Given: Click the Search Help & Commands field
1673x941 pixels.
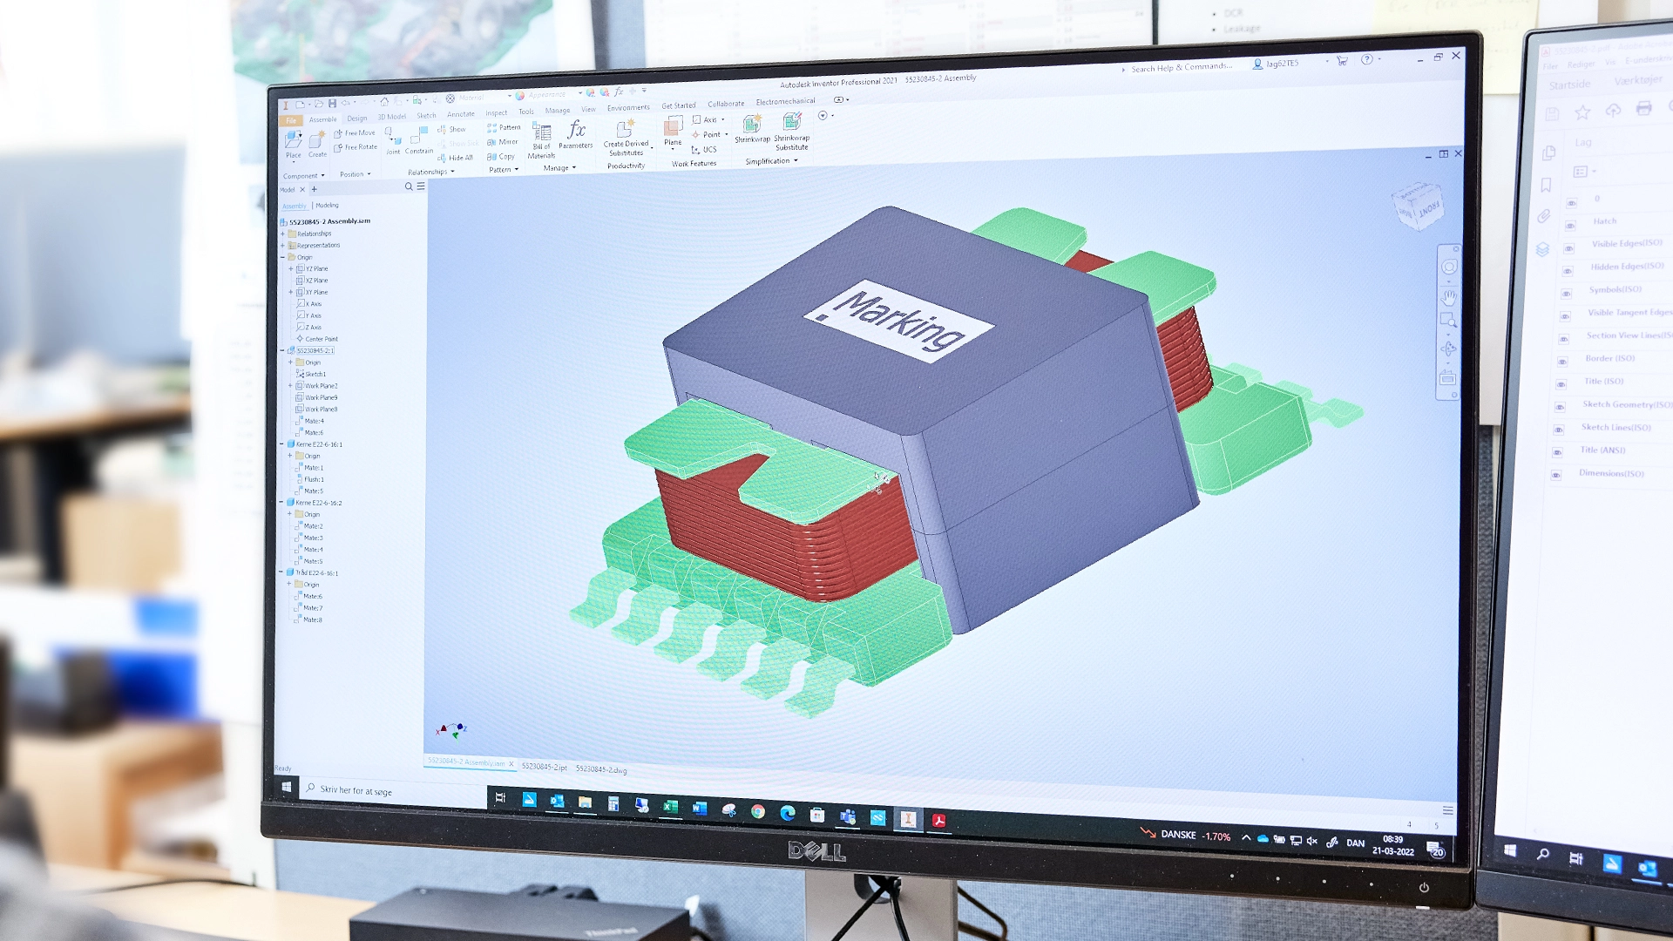Looking at the screenshot, I should point(1182,67).
